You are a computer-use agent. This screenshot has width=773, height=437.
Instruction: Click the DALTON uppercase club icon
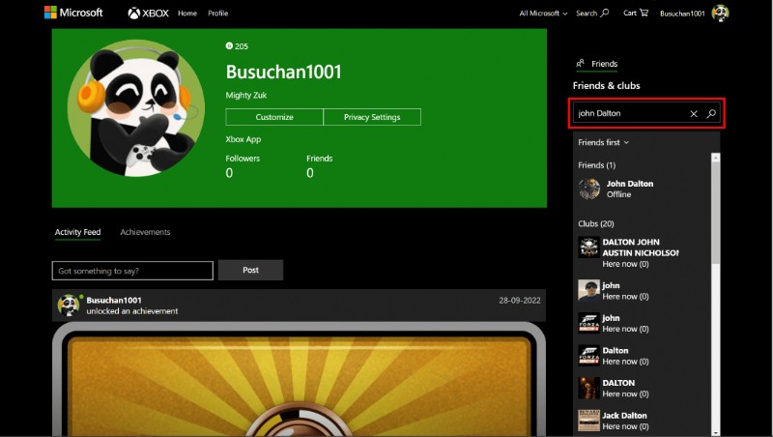(x=588, y=388)
